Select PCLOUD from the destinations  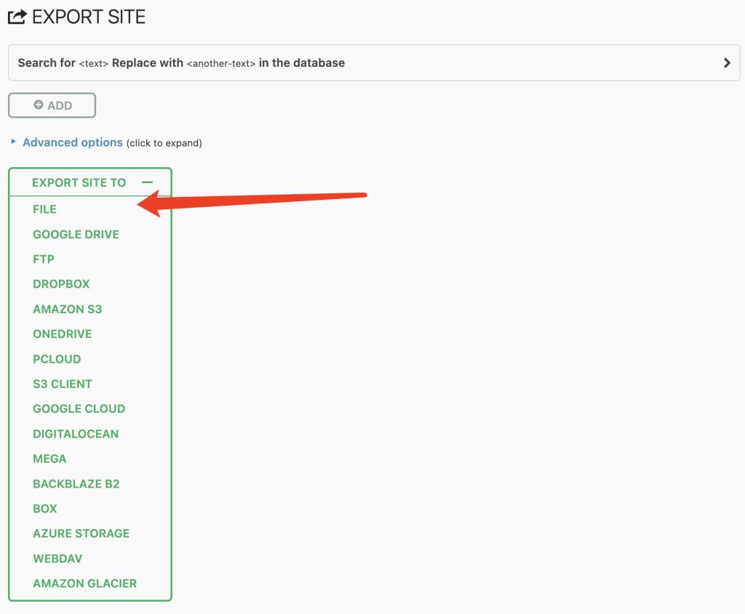[57, 358]
